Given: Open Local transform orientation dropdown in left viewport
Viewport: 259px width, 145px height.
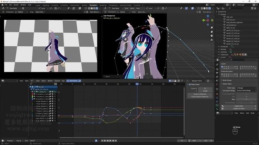Looking at the screenshot, I should click(43, 8).
